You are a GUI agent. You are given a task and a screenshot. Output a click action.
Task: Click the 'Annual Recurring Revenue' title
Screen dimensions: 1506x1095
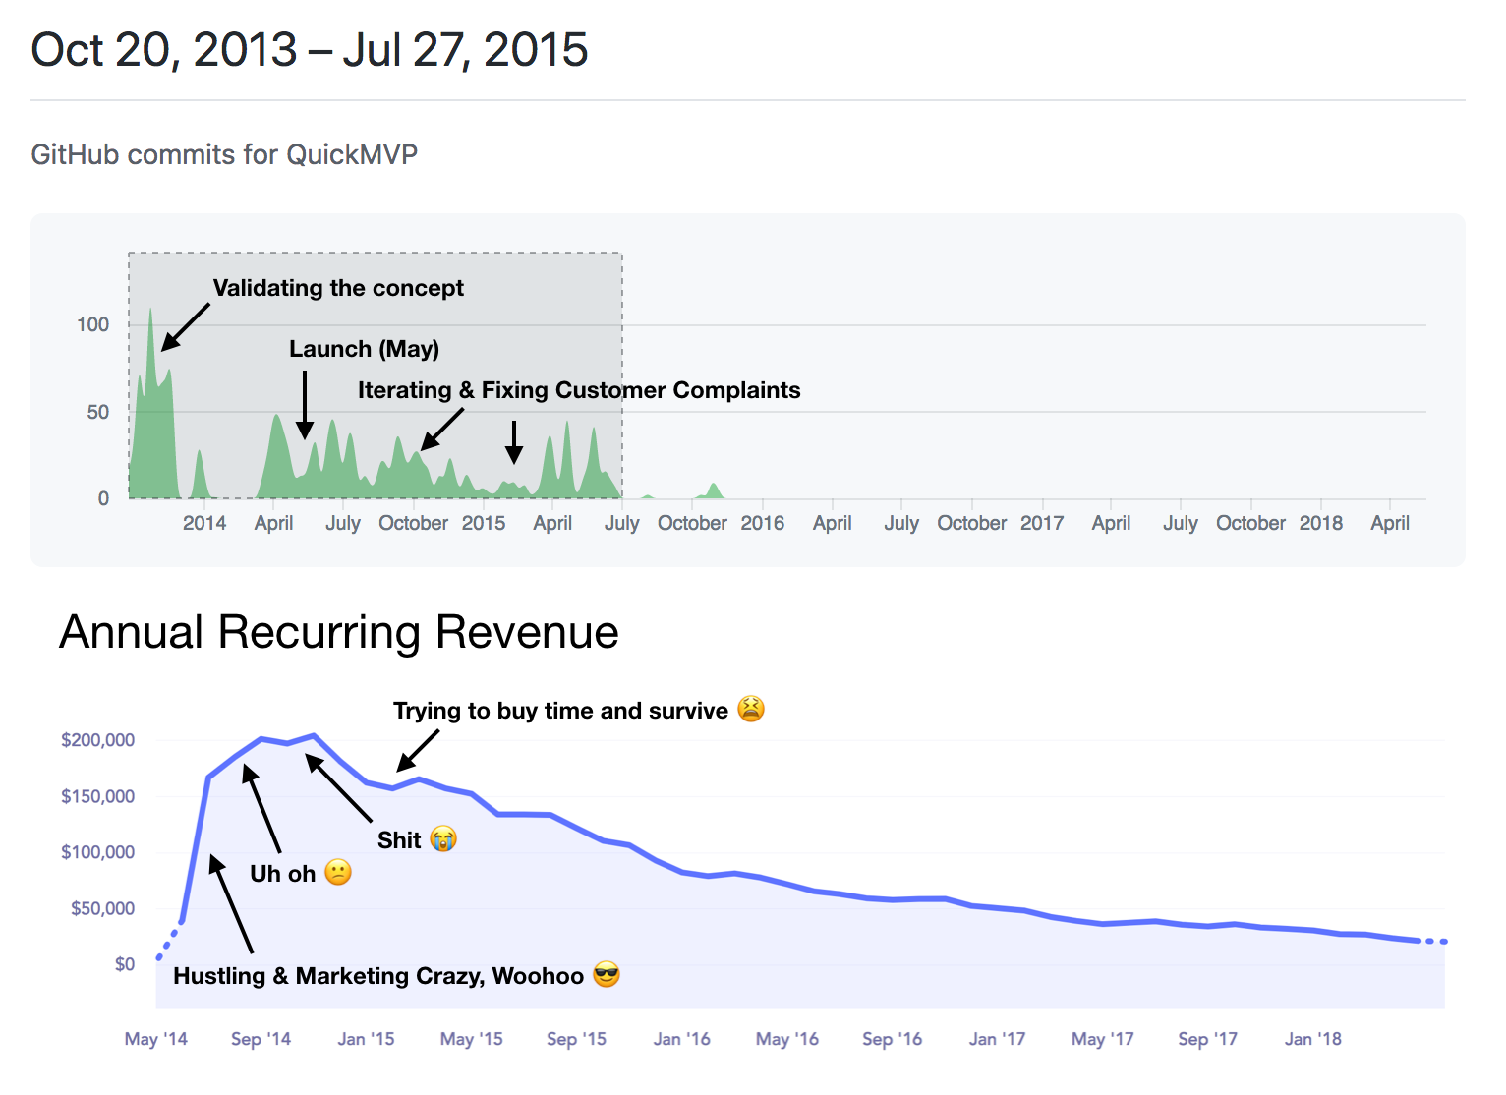[x=339, y=632]
